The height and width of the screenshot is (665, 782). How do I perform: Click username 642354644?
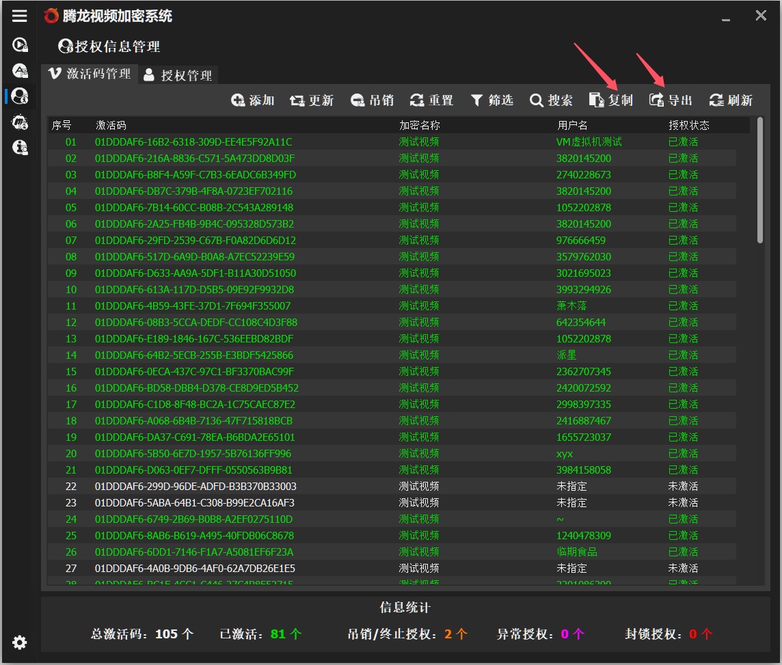click(x=581, y=323)
